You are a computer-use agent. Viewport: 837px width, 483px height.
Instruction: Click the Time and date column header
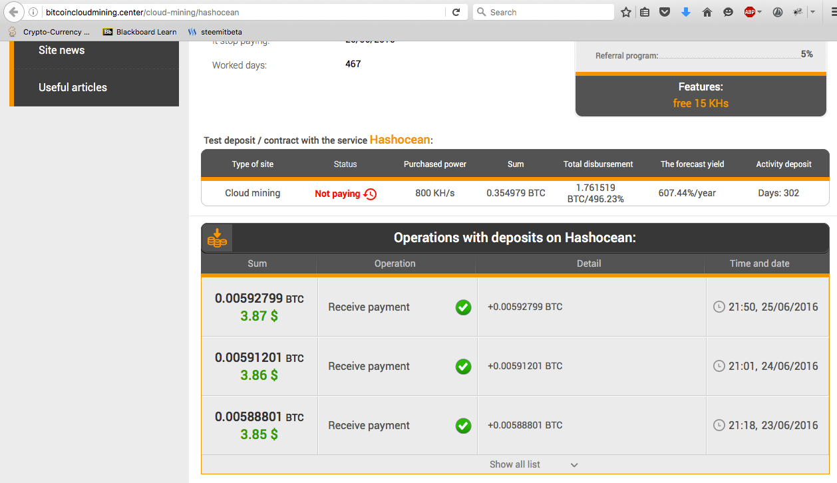click(x=760, y=263)
